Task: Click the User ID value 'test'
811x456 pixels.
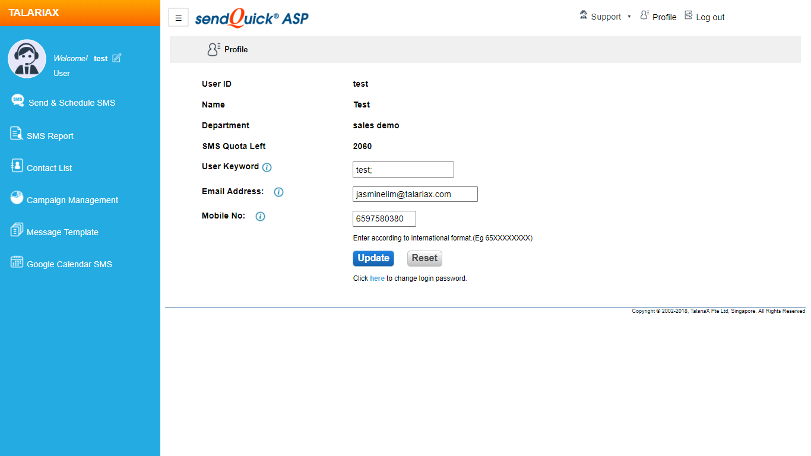Action: click(360, 84)
